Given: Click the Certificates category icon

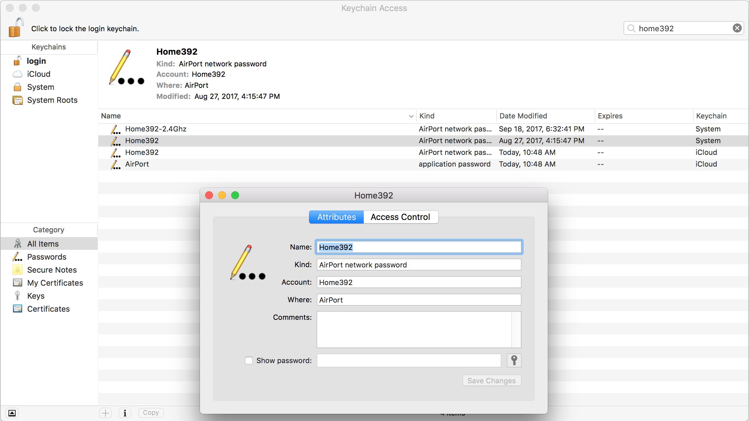Looking at the screenshot, I should tap(17, 308).
